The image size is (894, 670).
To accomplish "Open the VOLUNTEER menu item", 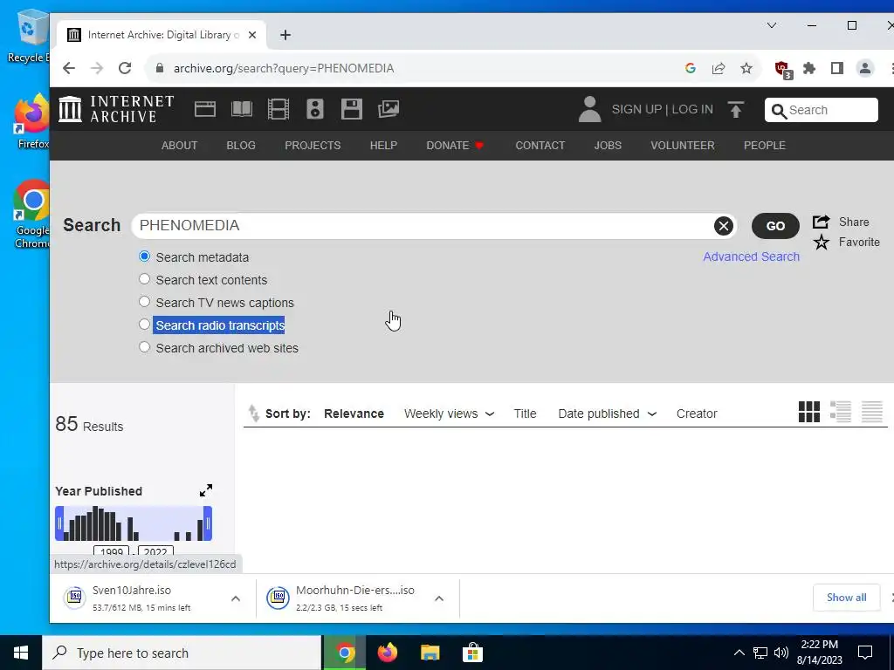I will pyautogui.click(x=683, y=146).
